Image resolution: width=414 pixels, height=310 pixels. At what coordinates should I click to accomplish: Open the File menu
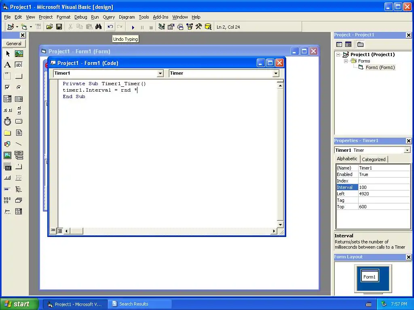[7, 17]
